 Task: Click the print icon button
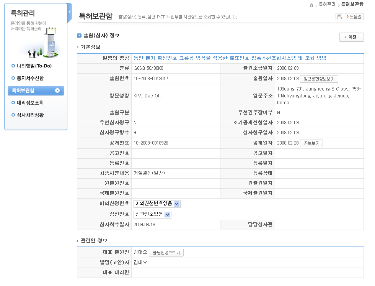339,16
